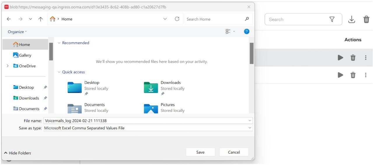Click the download icon next to Search

[352, 20]
